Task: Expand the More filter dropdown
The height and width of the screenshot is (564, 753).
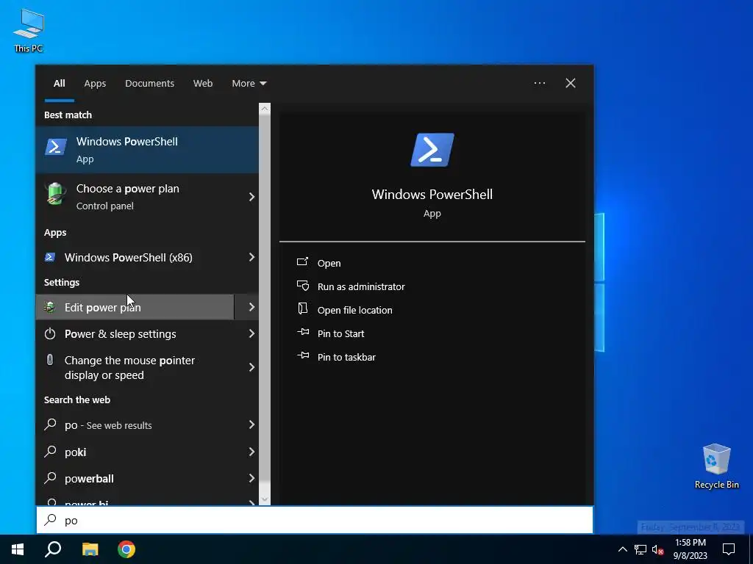Action: click(x=249, y=84)
